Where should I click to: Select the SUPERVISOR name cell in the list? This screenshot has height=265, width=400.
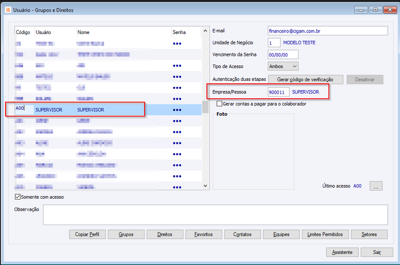click(90, 110)
